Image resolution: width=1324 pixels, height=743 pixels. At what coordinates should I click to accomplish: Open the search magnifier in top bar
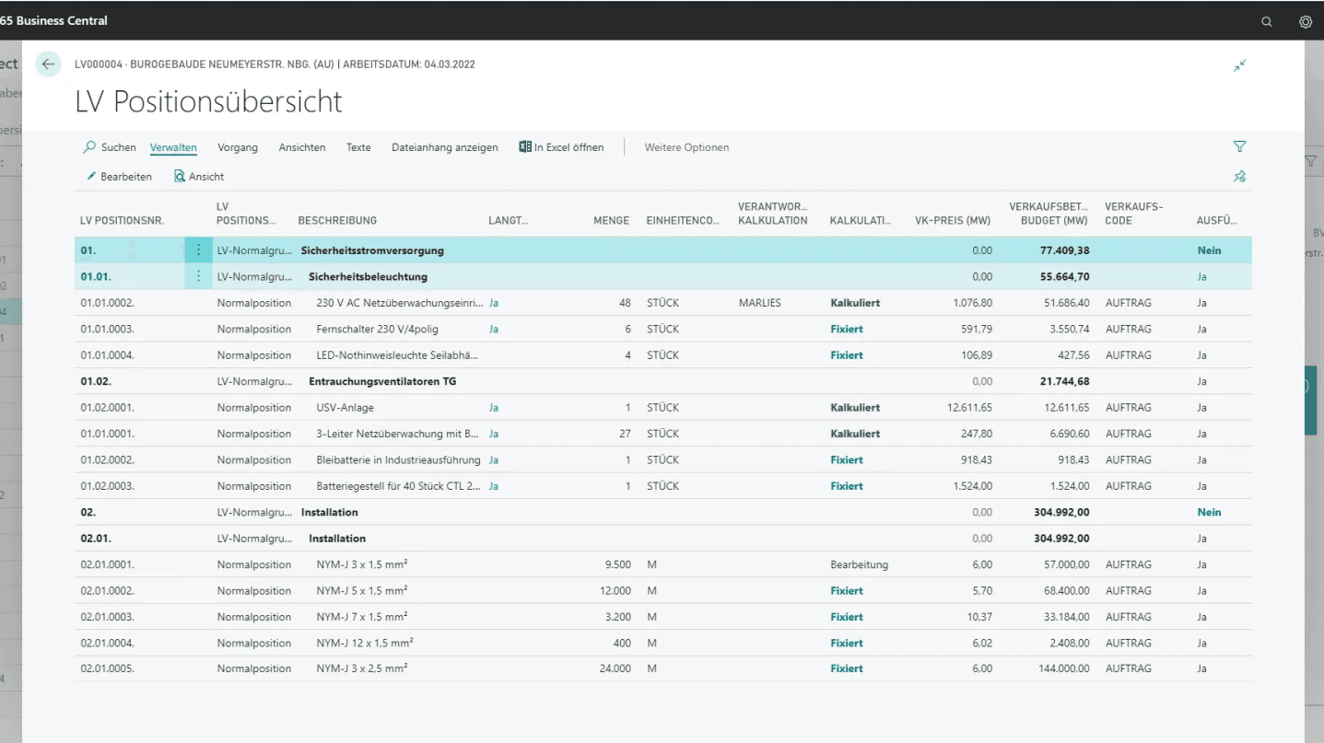1267,21
